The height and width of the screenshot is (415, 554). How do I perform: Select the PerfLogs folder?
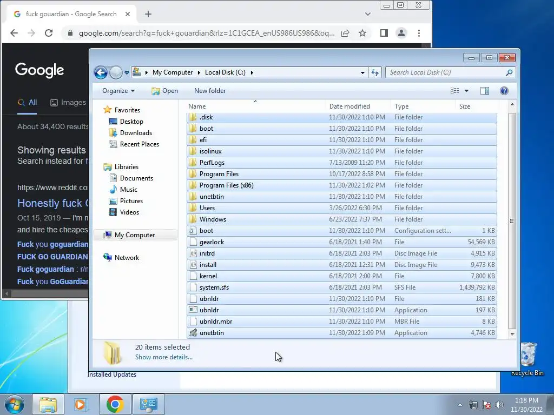point(342,162)
